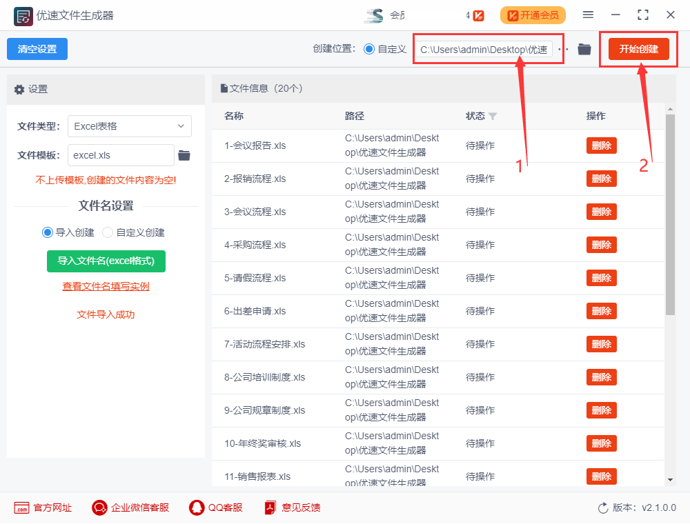Delete the 1-会议报告.xls file row
Viewport: 690px width, 524px height.
click(x=601, y=145)
